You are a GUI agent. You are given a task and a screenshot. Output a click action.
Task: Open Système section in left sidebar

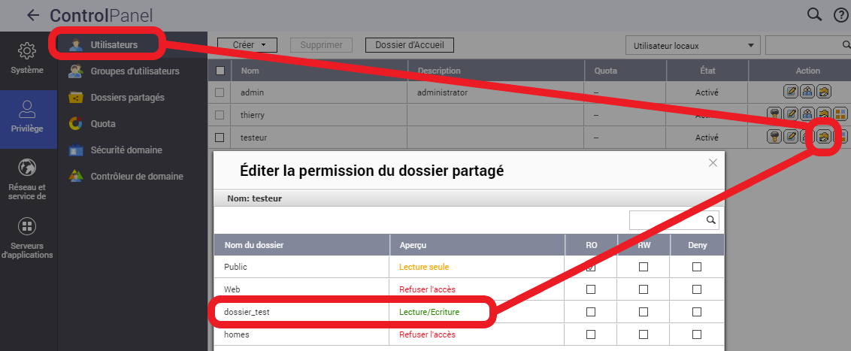pos(27,59)
